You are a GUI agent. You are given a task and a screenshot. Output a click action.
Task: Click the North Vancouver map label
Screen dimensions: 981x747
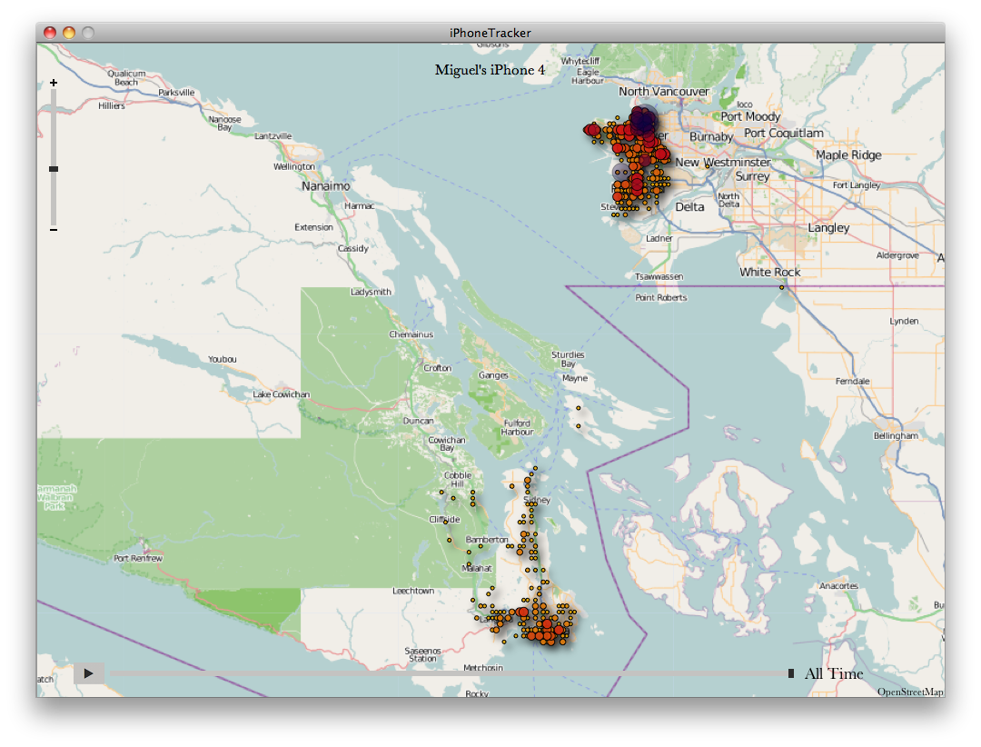(x=664, y=92)
